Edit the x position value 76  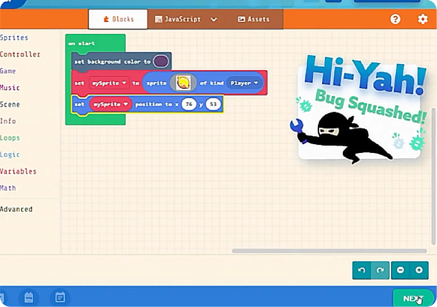point(189,104)
